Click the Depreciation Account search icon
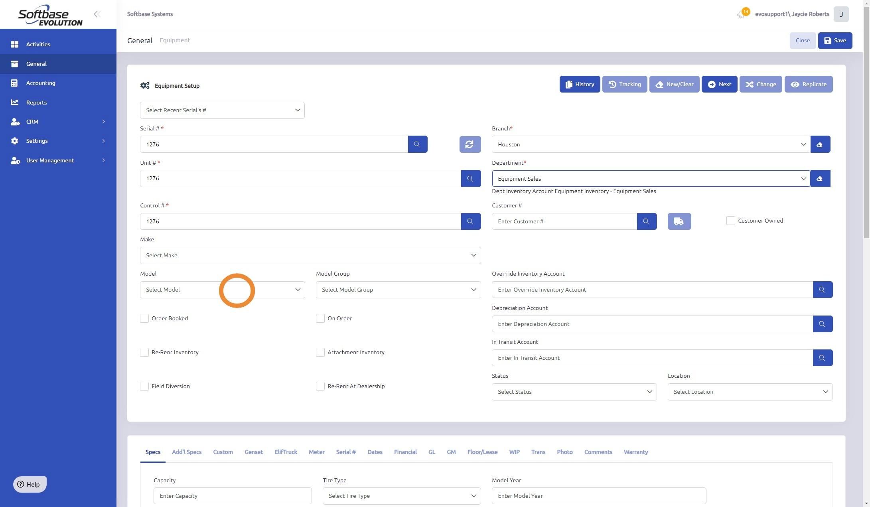870x507 pixels. tap(822, 324)
